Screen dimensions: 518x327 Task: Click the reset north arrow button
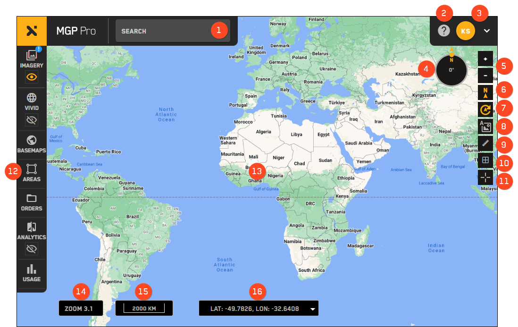tap(485, 92)
